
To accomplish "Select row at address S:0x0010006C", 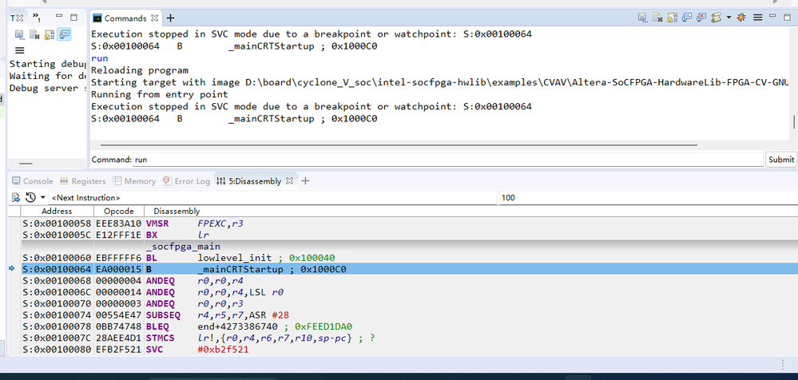I will 409,292.
